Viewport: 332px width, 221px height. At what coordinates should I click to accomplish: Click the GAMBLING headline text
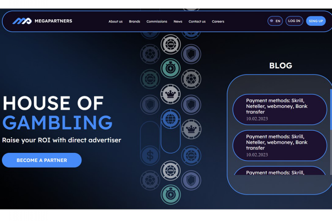(57, 122)
